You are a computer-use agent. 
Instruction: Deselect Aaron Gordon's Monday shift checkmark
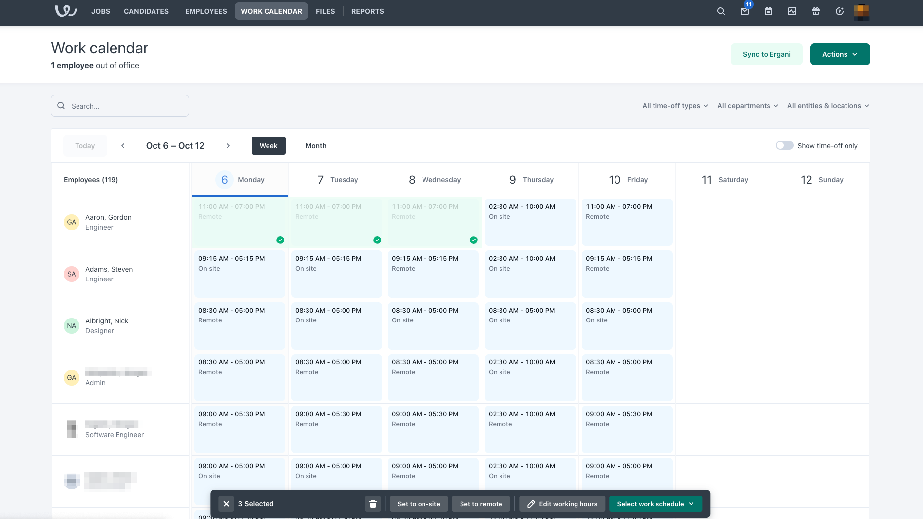[x=280, y=240]
